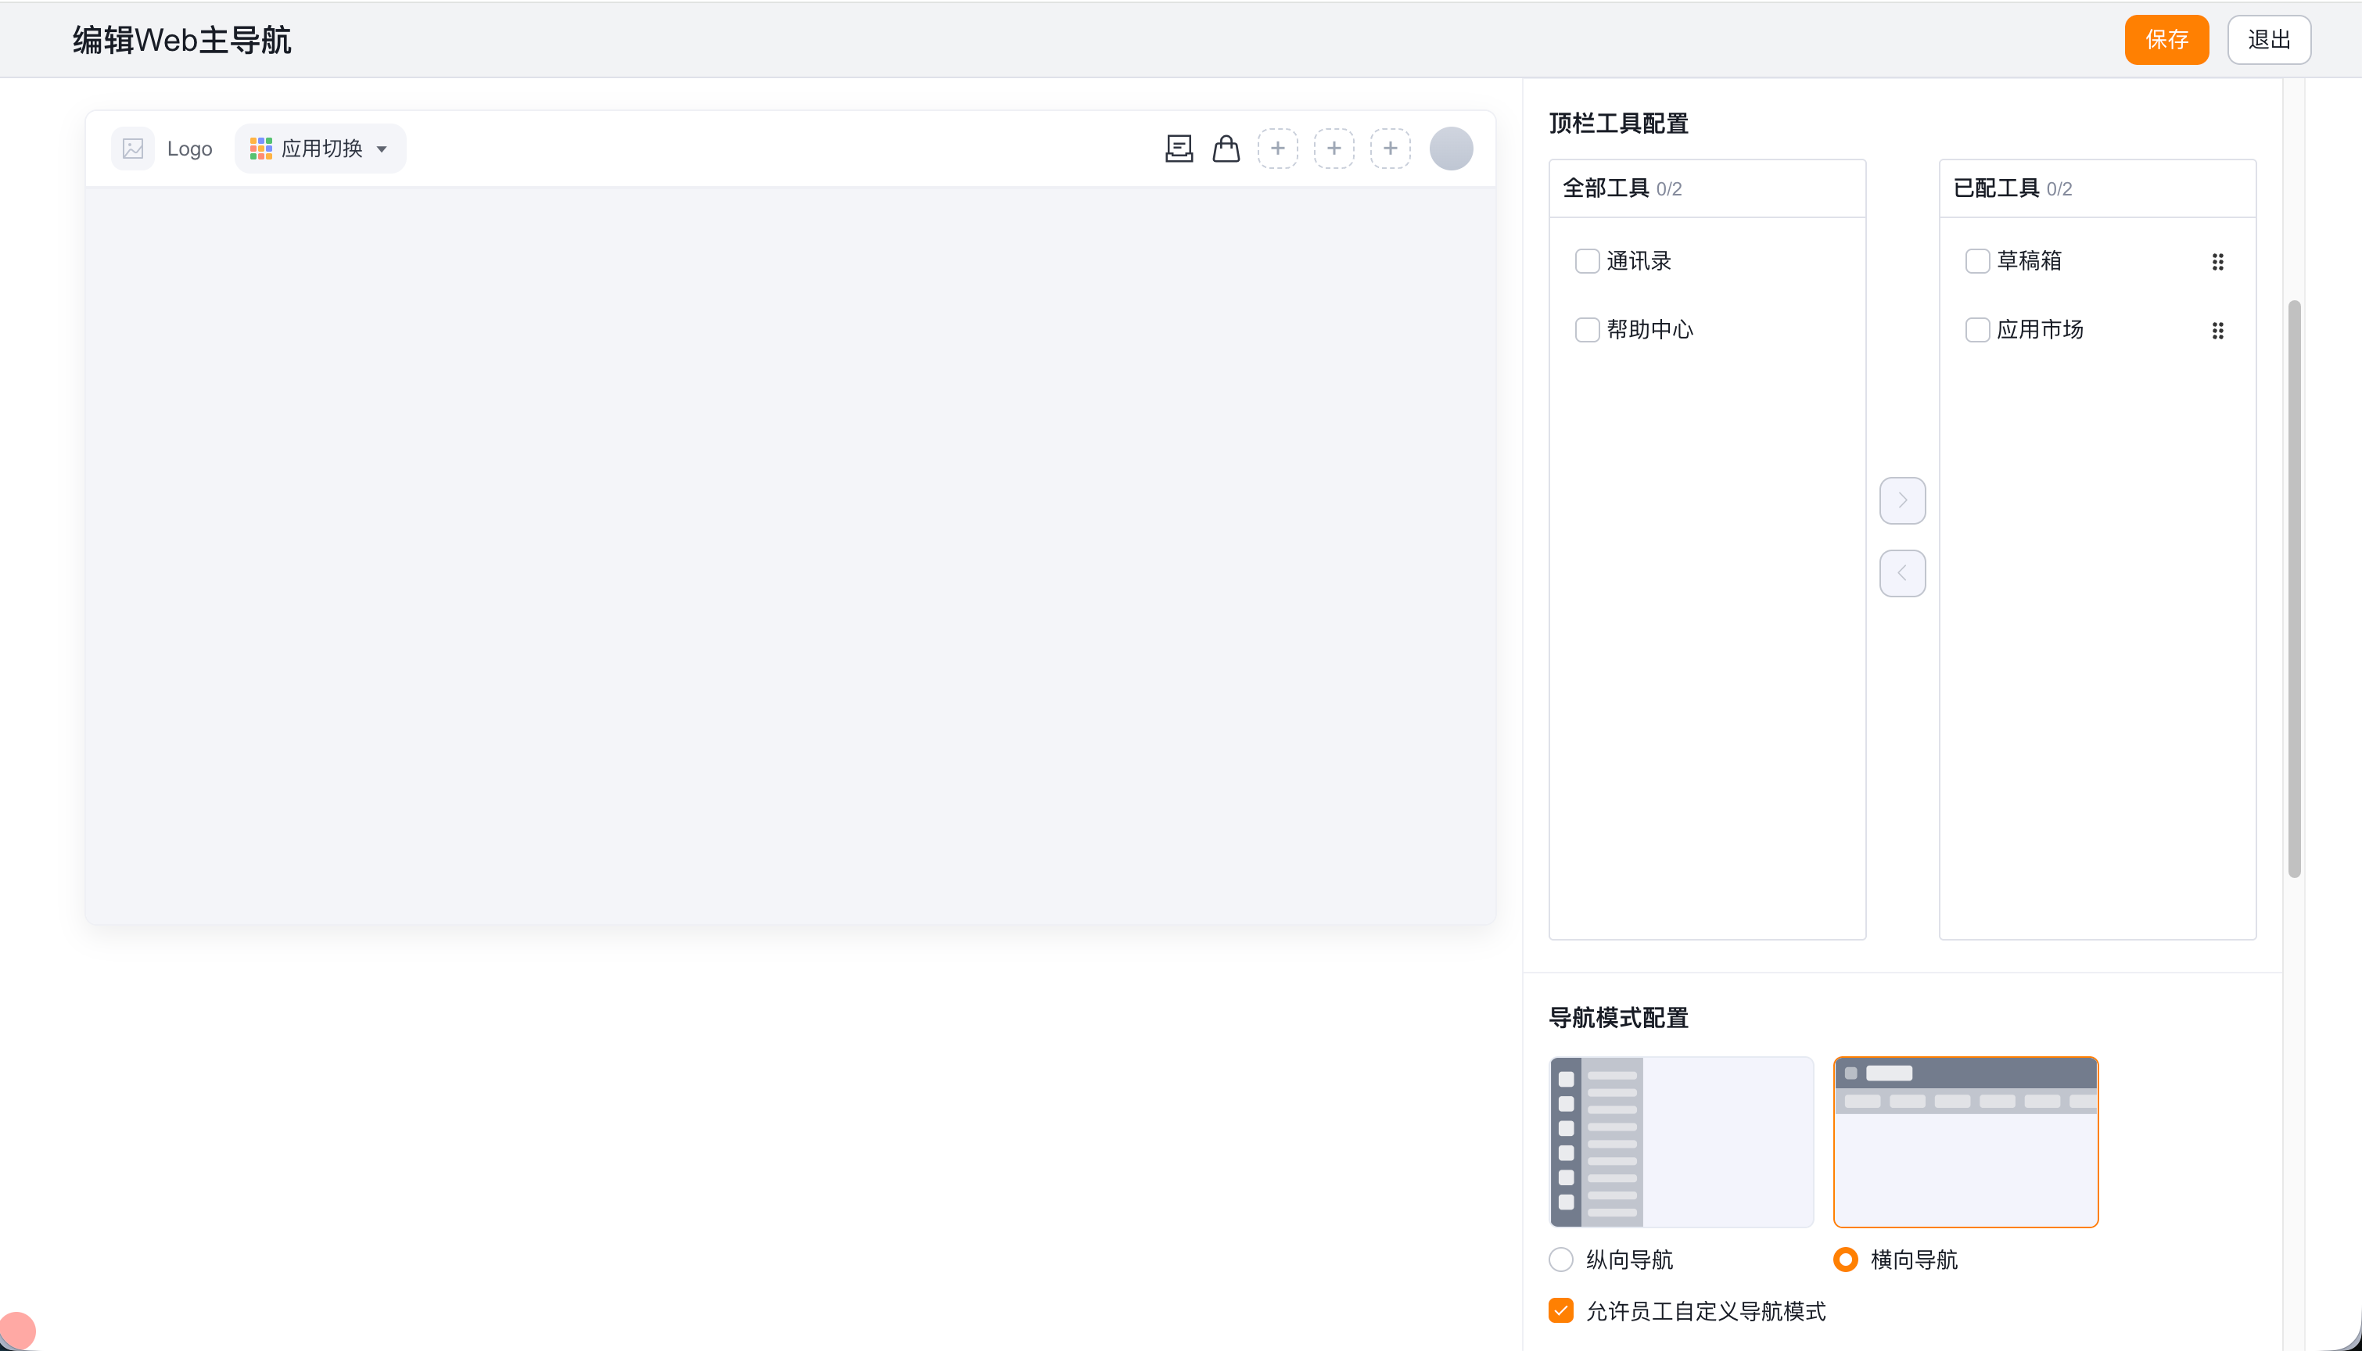Check the 通讯录 checkbox
2362x1351 pixels.
click(1587, 262)
